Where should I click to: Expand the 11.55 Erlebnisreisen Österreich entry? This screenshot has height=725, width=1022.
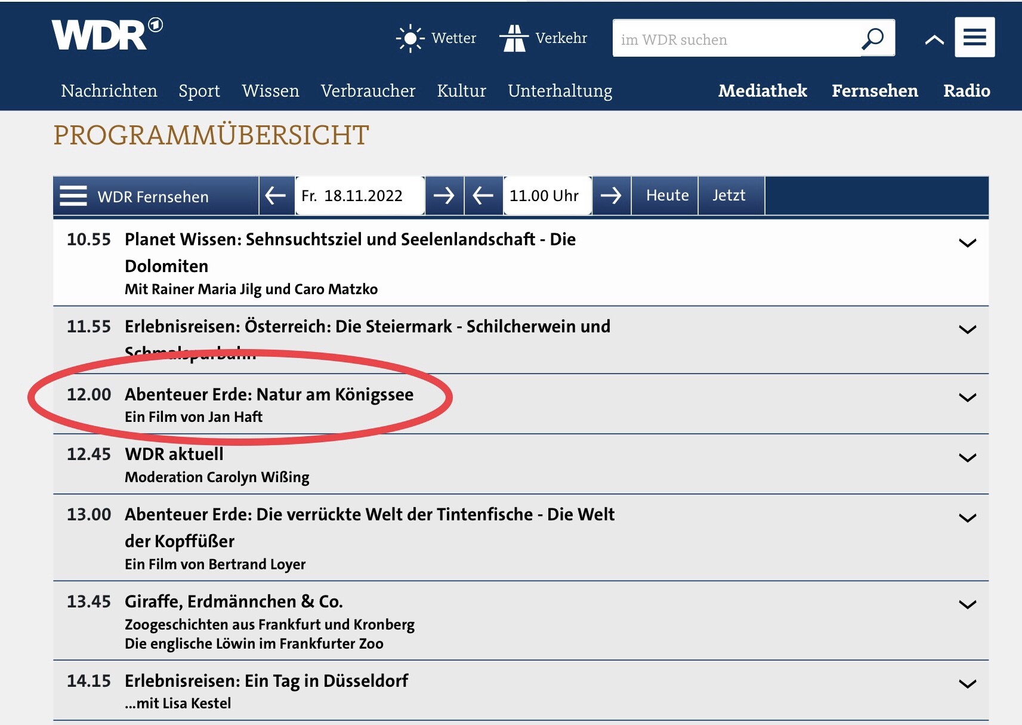pos(967,329)
